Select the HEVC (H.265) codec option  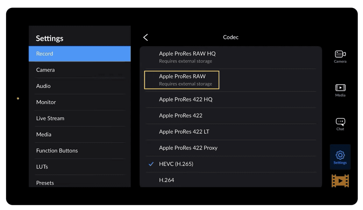176,164
